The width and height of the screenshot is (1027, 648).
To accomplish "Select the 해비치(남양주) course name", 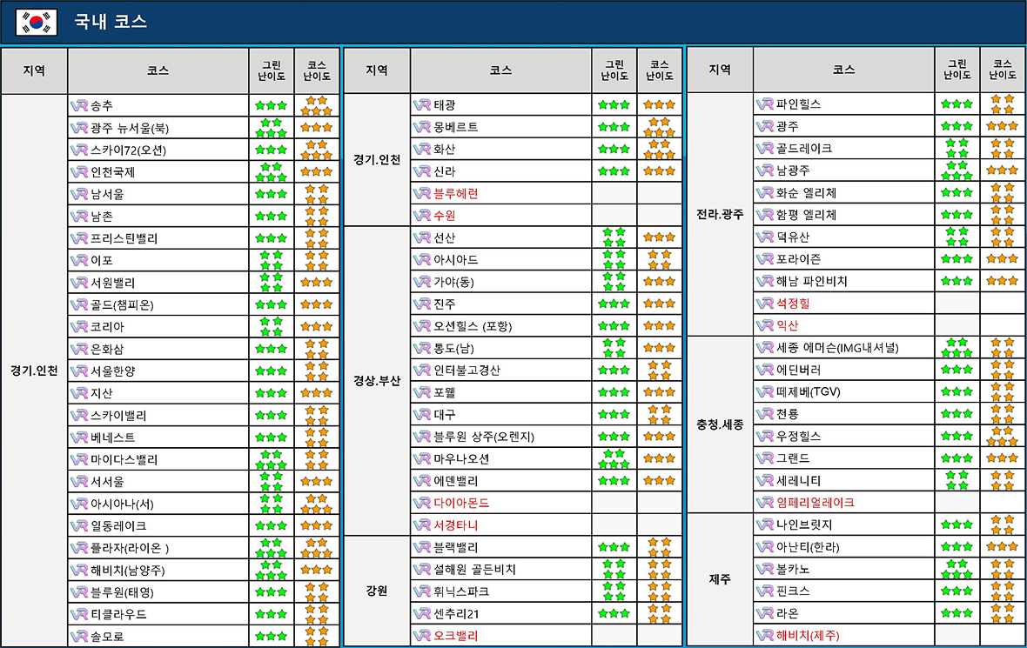I will (128, 570).
